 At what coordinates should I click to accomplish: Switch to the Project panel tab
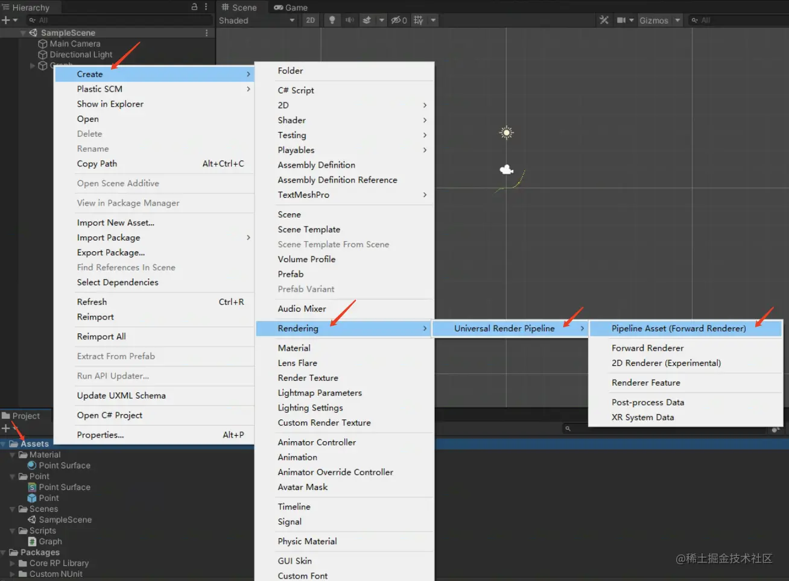pyautogui.click(x=22, y=416)
